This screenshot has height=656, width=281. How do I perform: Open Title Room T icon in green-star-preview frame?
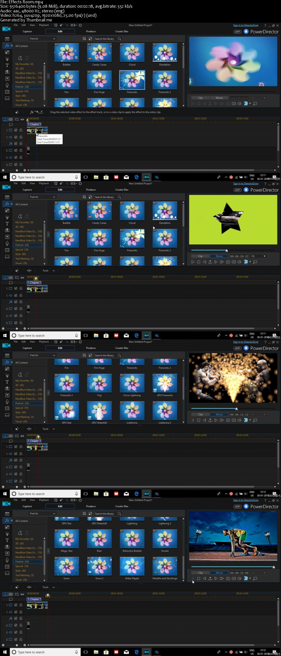pyautogui.click(x=7, y=224)
